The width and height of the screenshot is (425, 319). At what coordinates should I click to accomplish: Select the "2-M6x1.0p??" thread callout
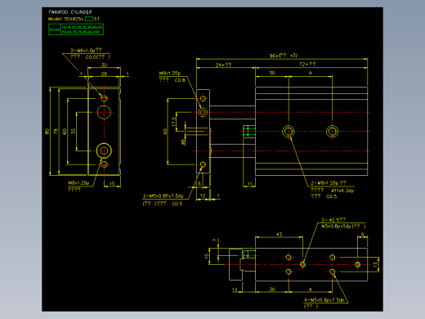point(86,50)
